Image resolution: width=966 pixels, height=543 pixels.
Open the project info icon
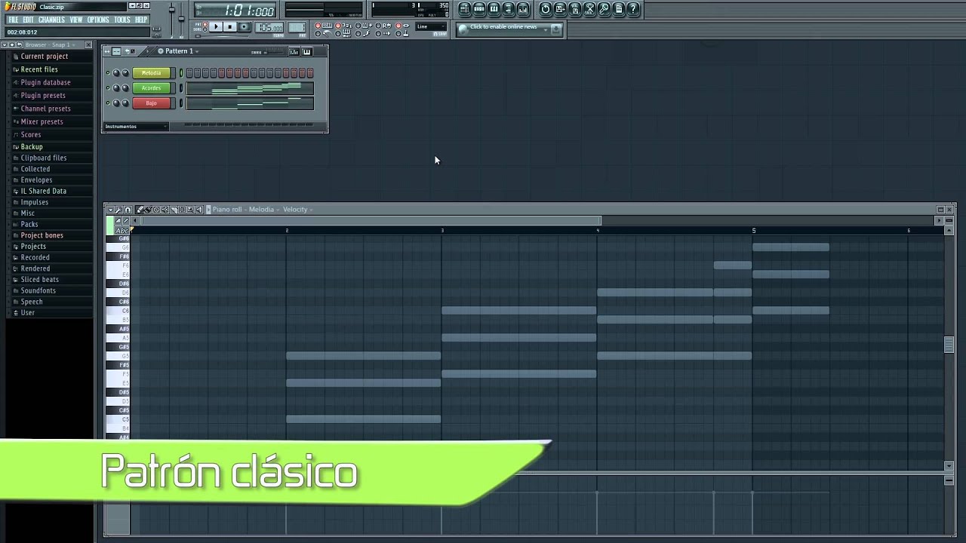[618, 9]
